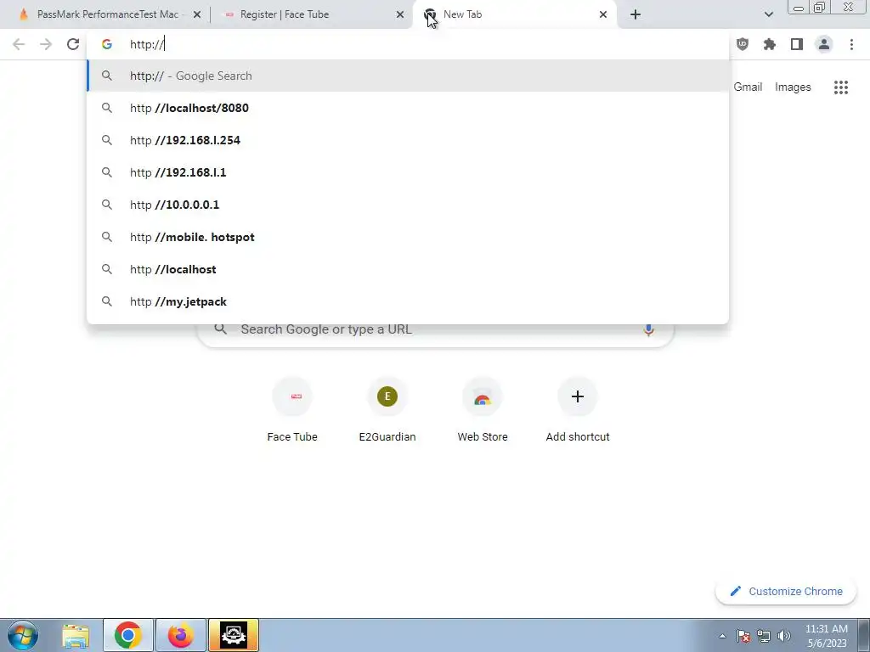Open the Chrome profile avatar

coord(824,44)
